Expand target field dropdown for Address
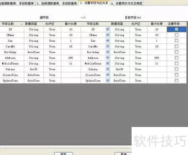This screenshot has height=155, width=188. pyautogui.click(x=107, y=58)
